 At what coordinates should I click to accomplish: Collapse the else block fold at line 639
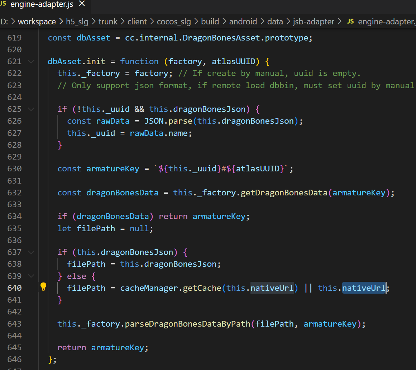tap(31, 276)
